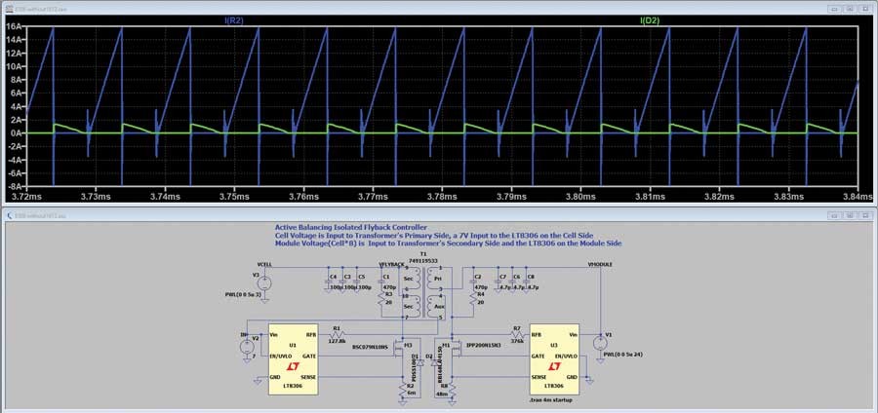Click the V1 voltage source symbol
The height and width of the screenshot is (413, 878).
point(599,341)
